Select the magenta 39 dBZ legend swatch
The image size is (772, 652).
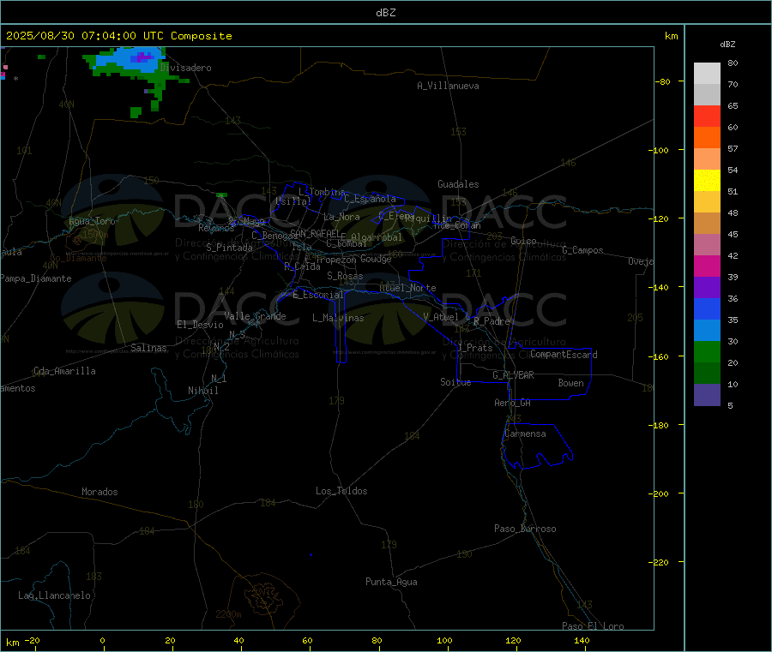coord(707,266)
